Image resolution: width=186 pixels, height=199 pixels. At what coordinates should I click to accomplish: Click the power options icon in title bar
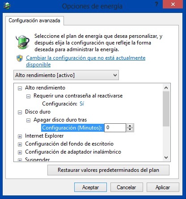click(x=7, y=6)
